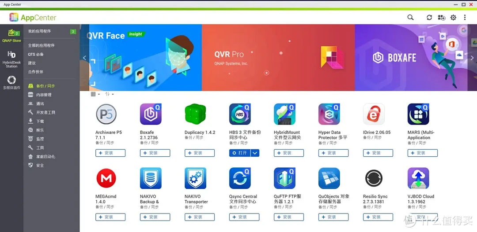
Task: Open the sort order dropdown
Action: tap(109, 94)
